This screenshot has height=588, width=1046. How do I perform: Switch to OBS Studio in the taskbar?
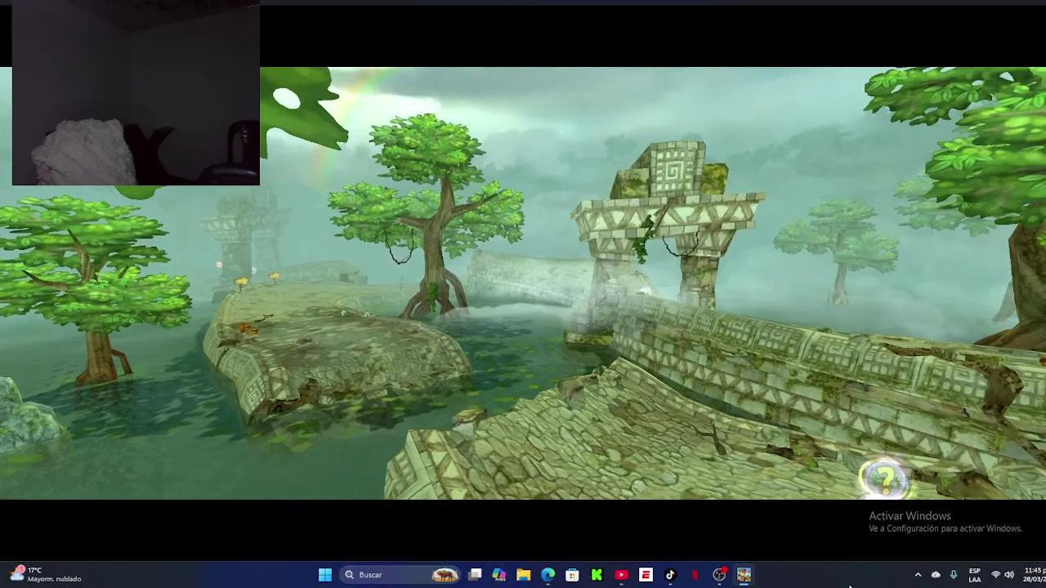click(x=720, y=575)
